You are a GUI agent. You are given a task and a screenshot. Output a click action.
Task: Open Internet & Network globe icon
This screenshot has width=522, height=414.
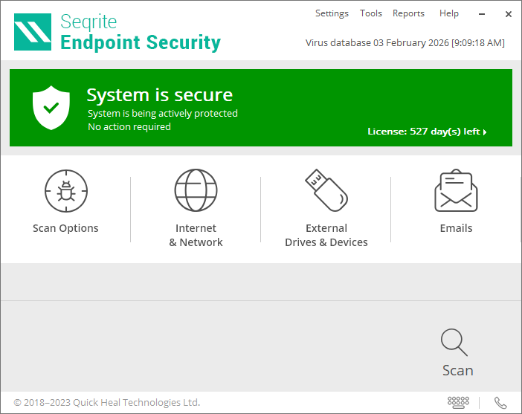coord(196,190)
